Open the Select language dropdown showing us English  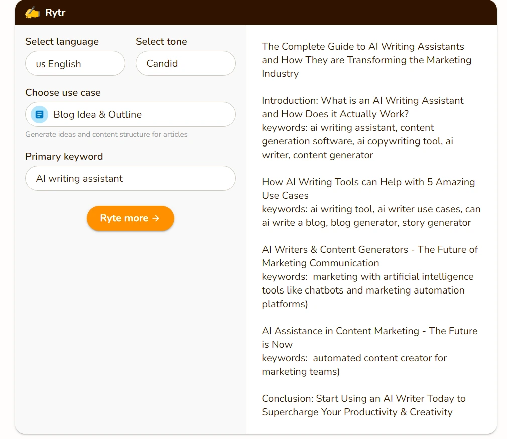[75, 64]
